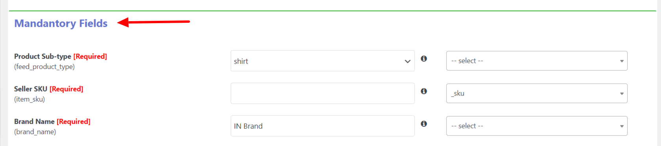
Task: Click the '(feed_product_type)' attribute text
Action: coord(44,67)
